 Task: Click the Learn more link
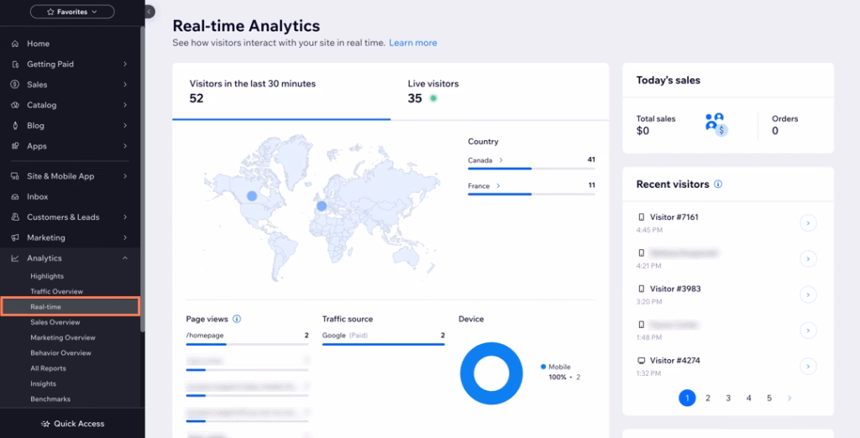point(412,43)
